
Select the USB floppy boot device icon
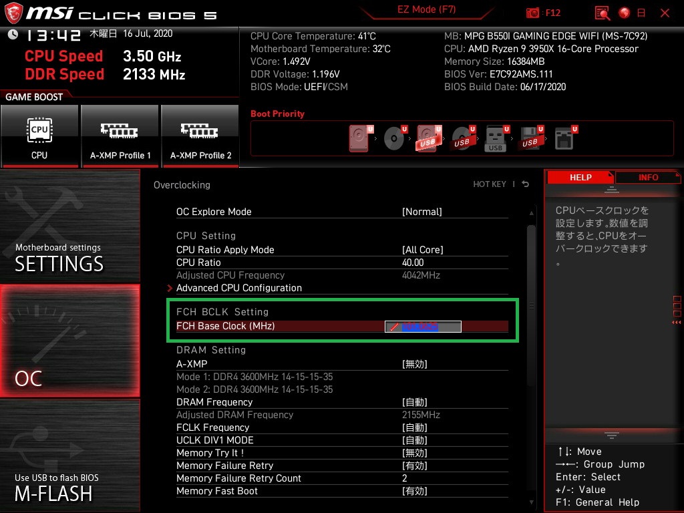(531, 138)
